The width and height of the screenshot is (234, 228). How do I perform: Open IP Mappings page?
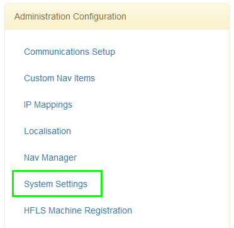48,105
